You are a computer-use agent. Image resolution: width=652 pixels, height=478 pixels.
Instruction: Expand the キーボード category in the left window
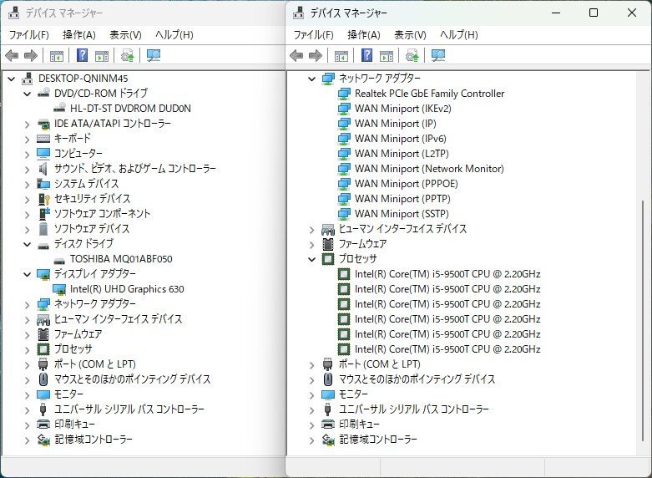[x=28, y=139]
